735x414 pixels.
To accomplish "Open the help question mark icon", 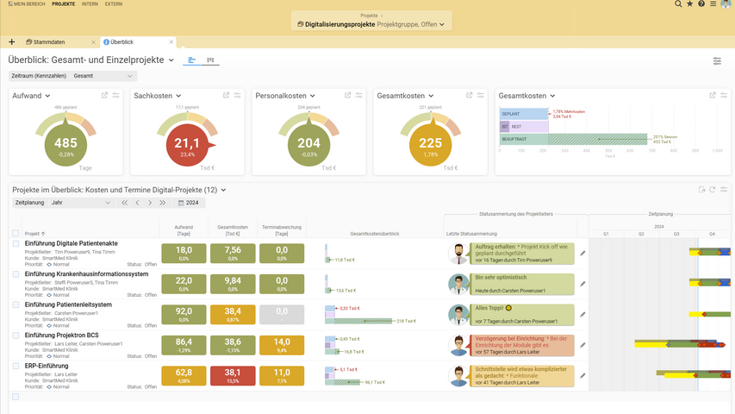I will pyautogui.click(x=701, y=4).
